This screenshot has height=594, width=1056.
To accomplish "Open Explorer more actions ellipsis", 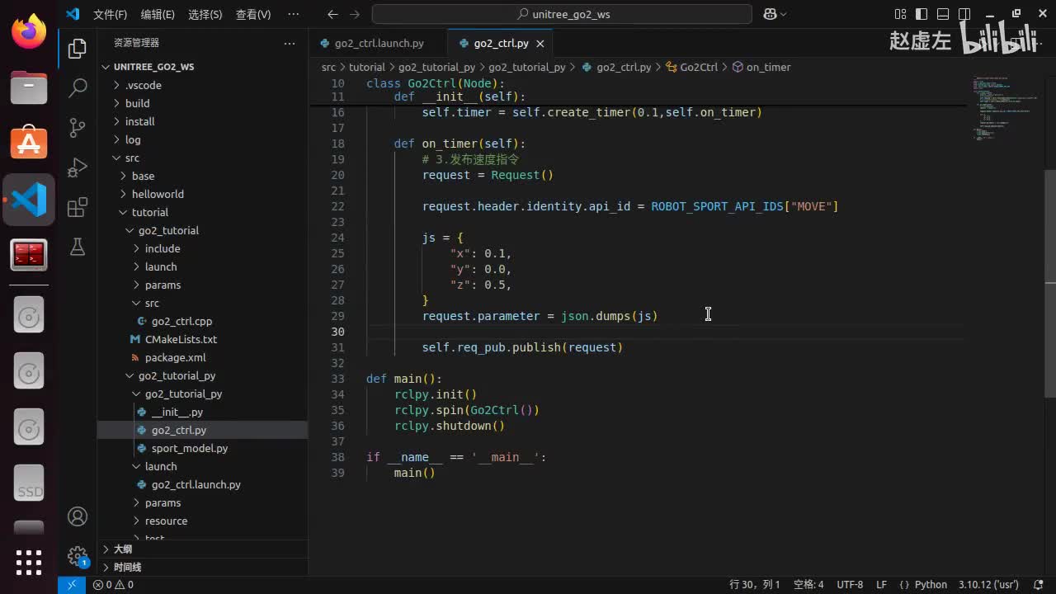I will pos(289,43).
